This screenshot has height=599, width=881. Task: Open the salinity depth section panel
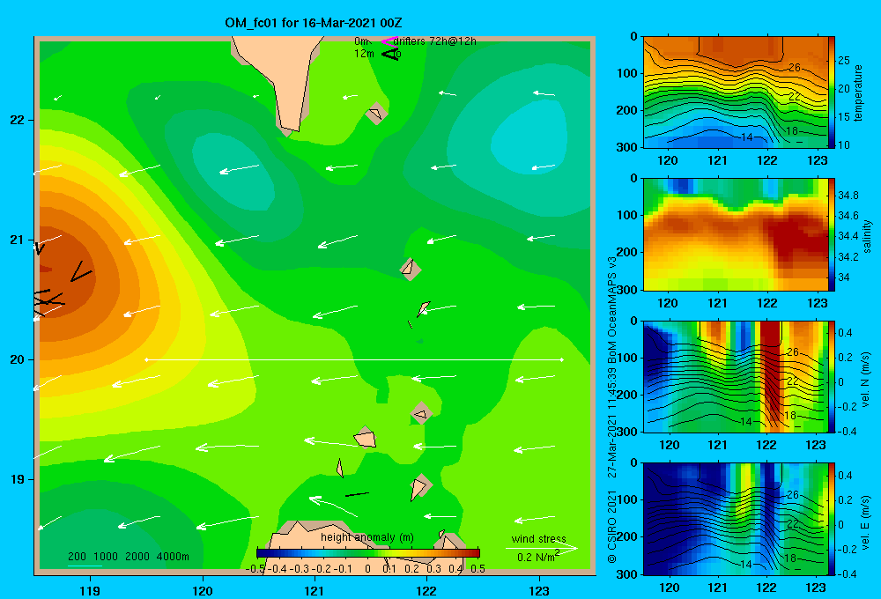click(736, 235)
